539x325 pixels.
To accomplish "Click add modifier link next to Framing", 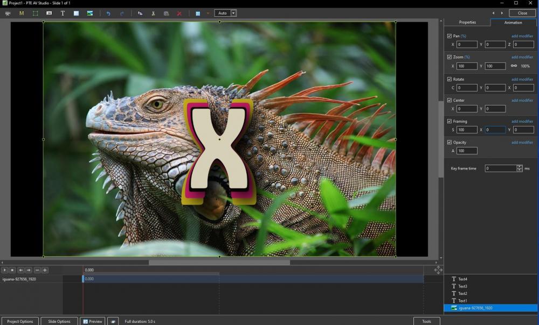I will tap(522, 122).
